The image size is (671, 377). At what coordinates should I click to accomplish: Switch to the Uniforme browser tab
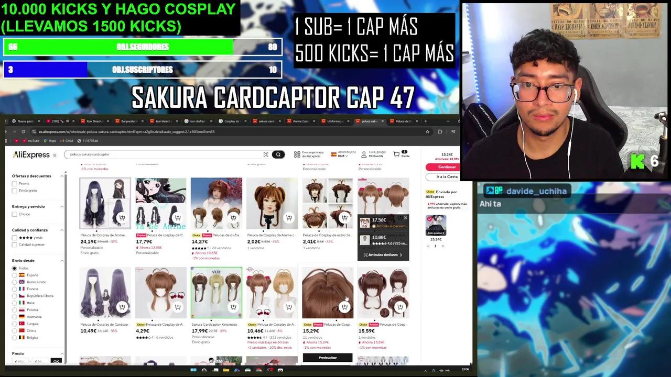point(335,121)
